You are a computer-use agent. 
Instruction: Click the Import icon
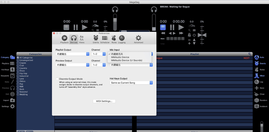12,100
